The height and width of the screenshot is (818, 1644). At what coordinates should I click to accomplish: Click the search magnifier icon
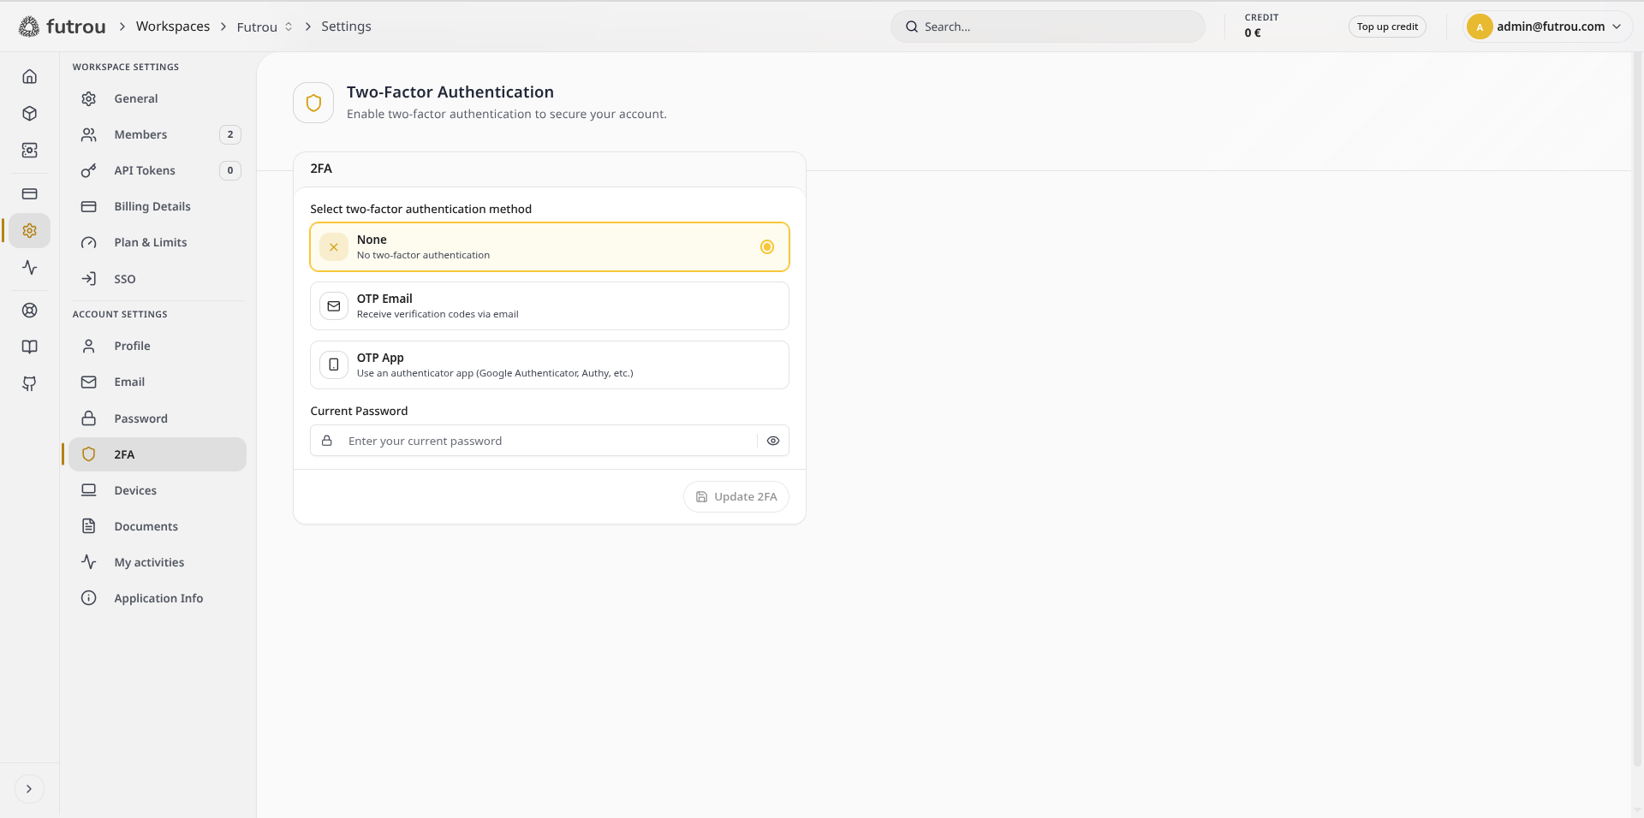point(912,27)
